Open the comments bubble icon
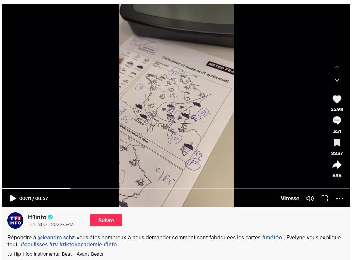The height and width of the screenshot is (260, 353). pos(337,120)
